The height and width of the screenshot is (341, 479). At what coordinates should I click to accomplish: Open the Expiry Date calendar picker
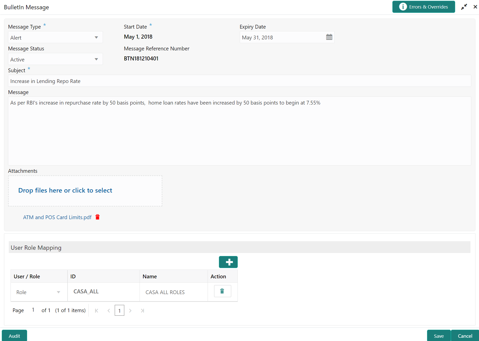click(329, 37)
